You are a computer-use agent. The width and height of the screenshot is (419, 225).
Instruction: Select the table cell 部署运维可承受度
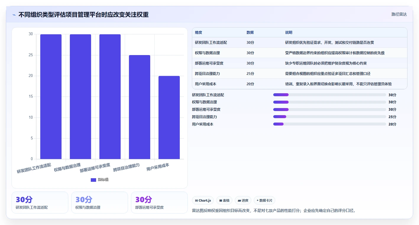[x=209, y=63]
